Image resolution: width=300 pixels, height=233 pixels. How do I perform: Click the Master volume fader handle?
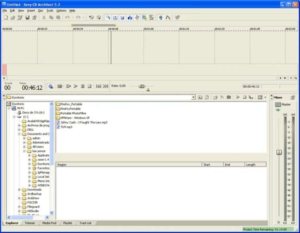[x=279, y=152]
